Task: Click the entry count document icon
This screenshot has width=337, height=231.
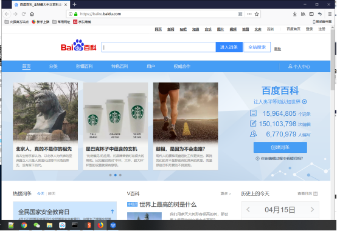Action: [x=253, y=113]
